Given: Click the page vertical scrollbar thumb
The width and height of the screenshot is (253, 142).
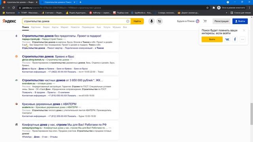Looking at the screenshot, I should pos(251,114).
